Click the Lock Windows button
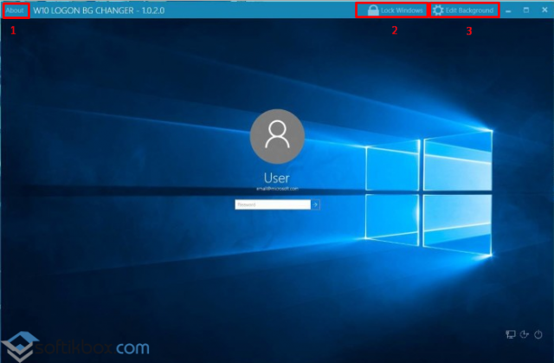 395,10
